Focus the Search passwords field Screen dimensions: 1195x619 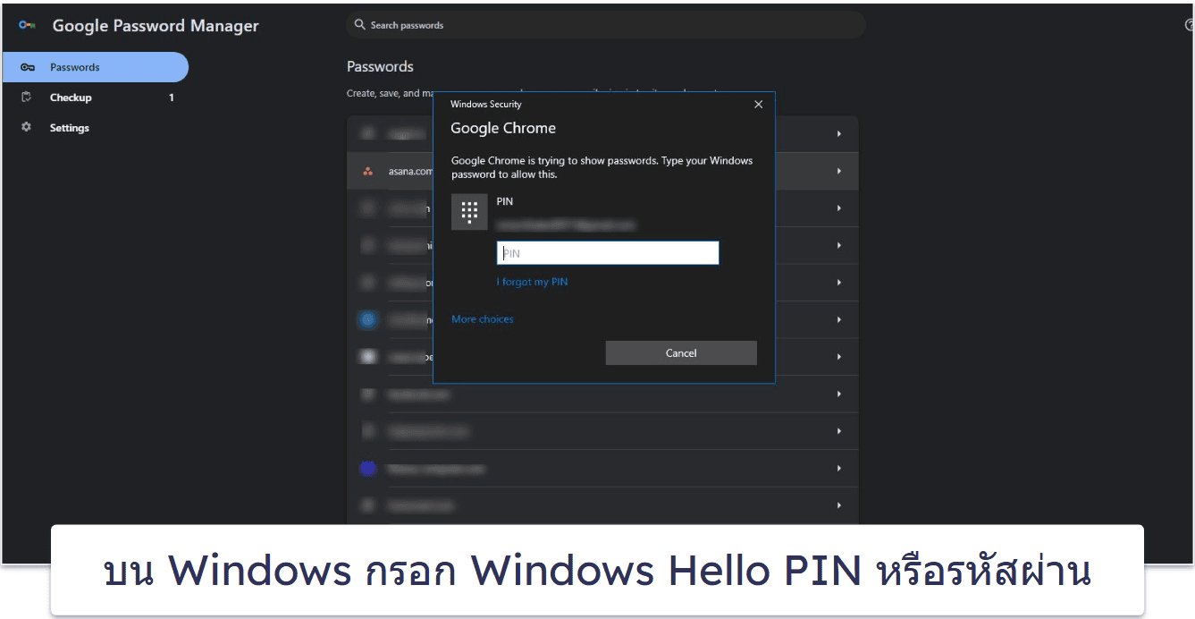tap(605, 25)
